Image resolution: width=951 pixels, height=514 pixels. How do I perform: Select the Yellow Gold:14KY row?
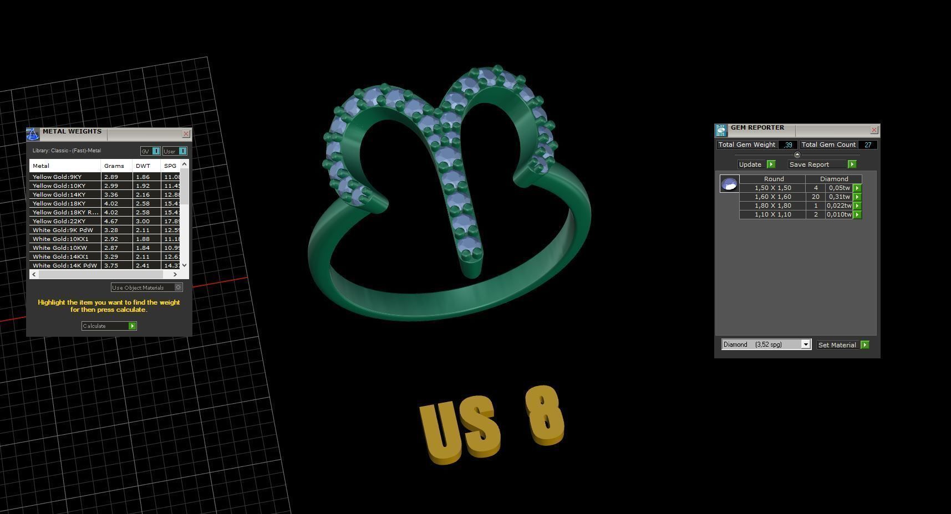(105, 194)
